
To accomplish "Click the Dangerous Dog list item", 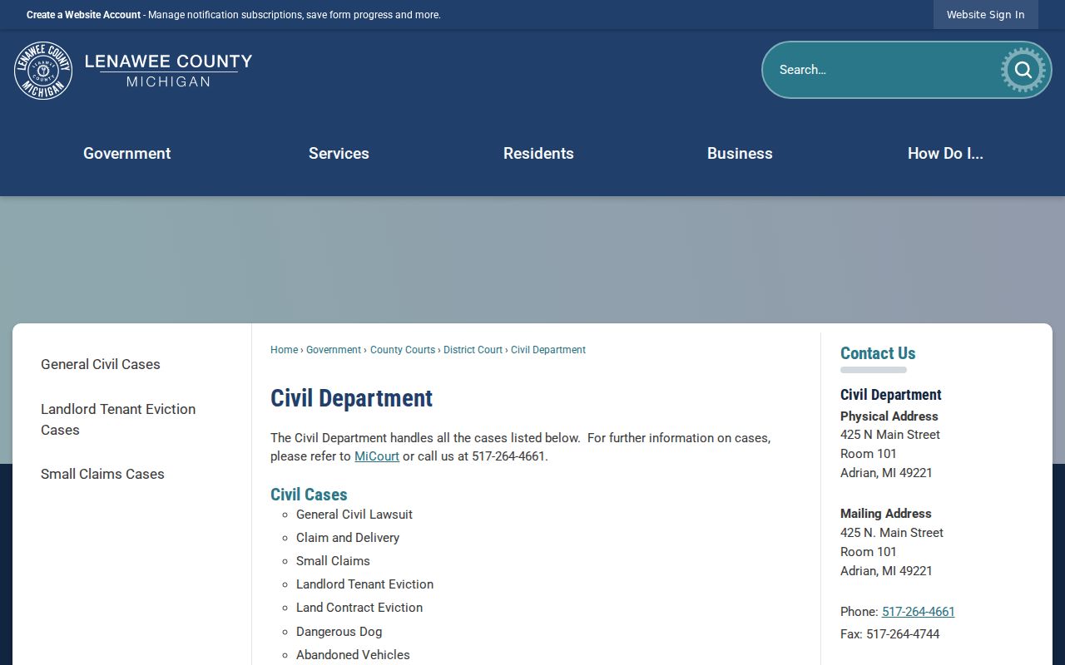I will (x=339, y=632).
